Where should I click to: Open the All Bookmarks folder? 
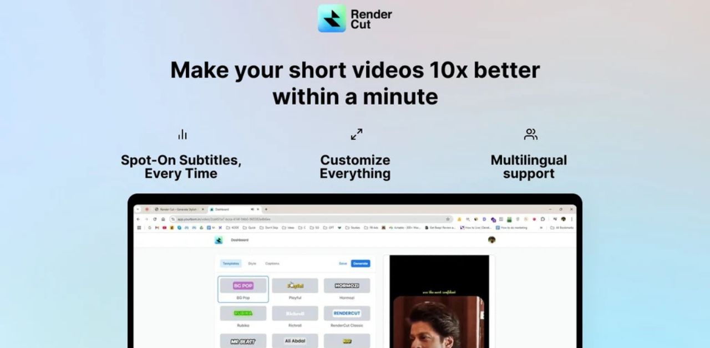(562, 227)
